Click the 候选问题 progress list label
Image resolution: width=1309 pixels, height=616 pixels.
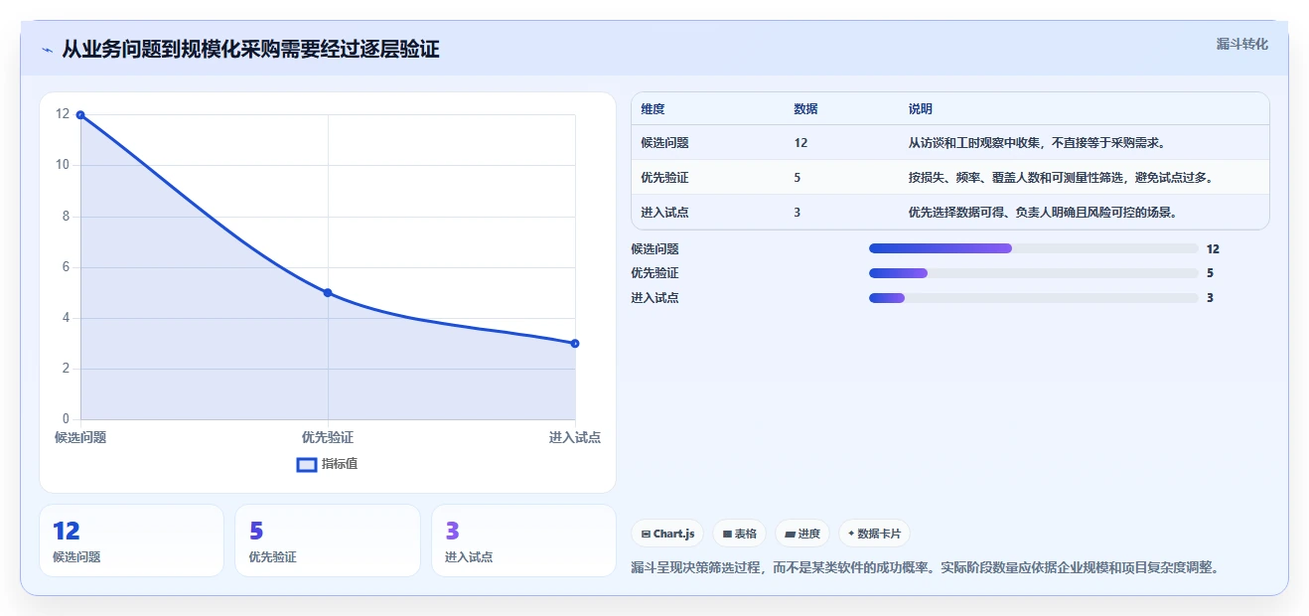click(x=654, y=249)
